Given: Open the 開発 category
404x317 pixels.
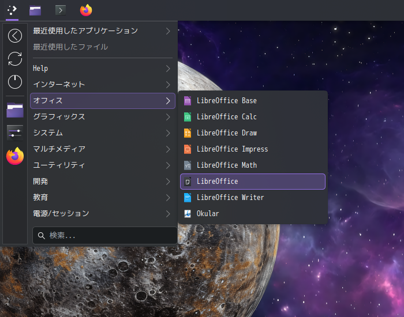Looking at the screenshot, I should [103, 182].
